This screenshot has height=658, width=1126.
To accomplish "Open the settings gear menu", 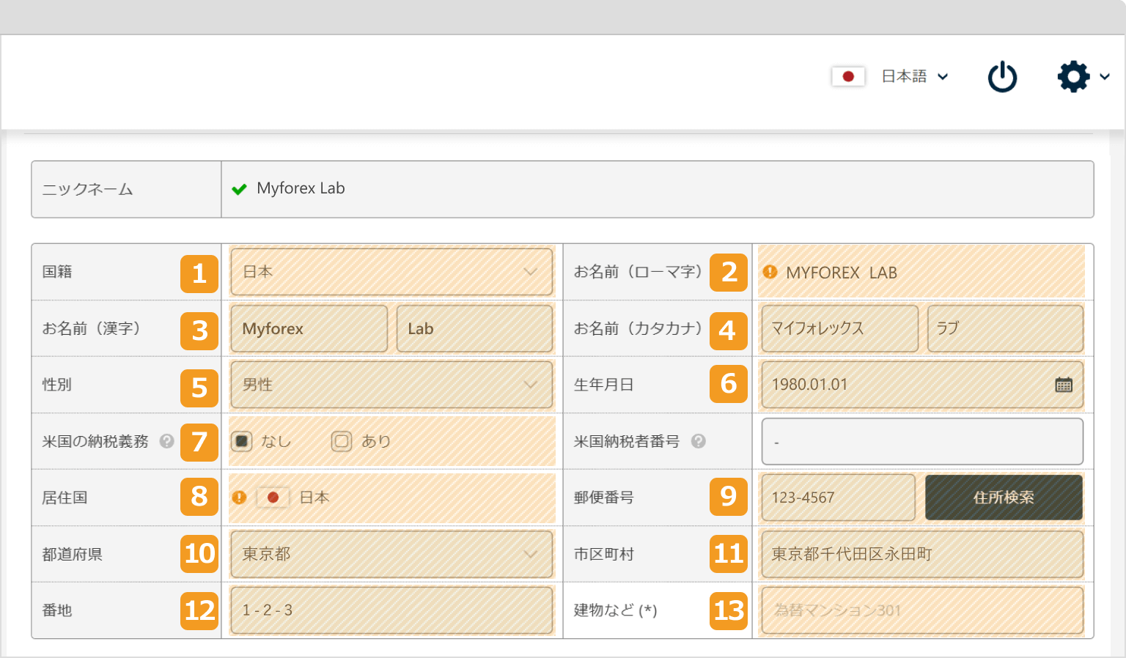I will coord(1074,76).
